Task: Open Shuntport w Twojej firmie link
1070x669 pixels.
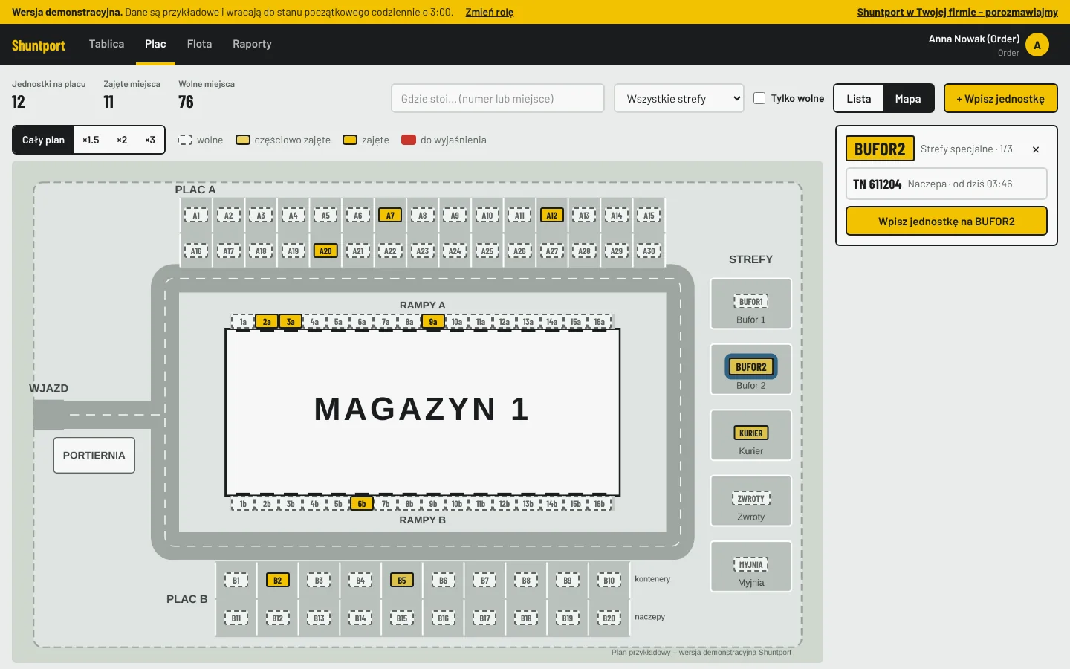Action: point(957,12)
